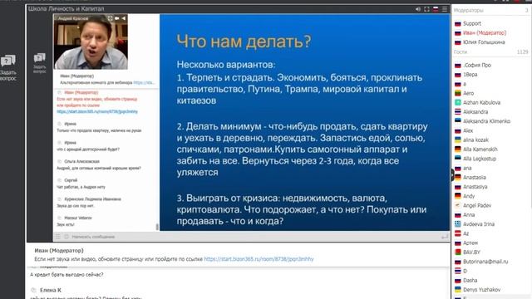Click the Ukrainian flag beside 'alina kozak'
This screenshot has width=532, height=299.
[x=458, y=140]
